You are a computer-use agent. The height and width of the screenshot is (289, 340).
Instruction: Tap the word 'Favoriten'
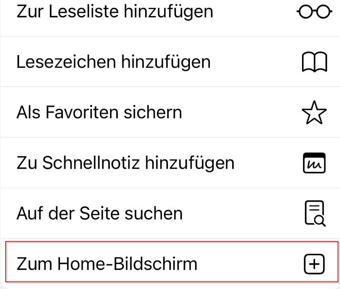coord(82,113)
